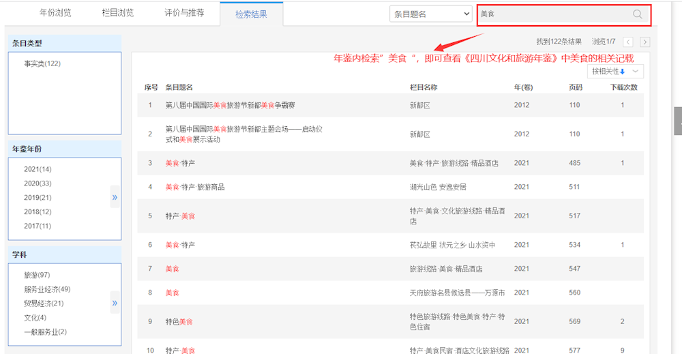Go to previous results page arrow
This screenshot has width=682, height=354.
[628, 42]
